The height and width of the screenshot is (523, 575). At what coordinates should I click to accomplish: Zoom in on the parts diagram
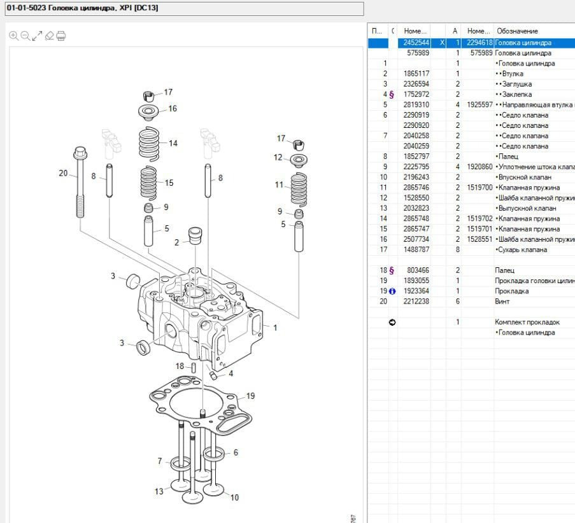[13, 36]
